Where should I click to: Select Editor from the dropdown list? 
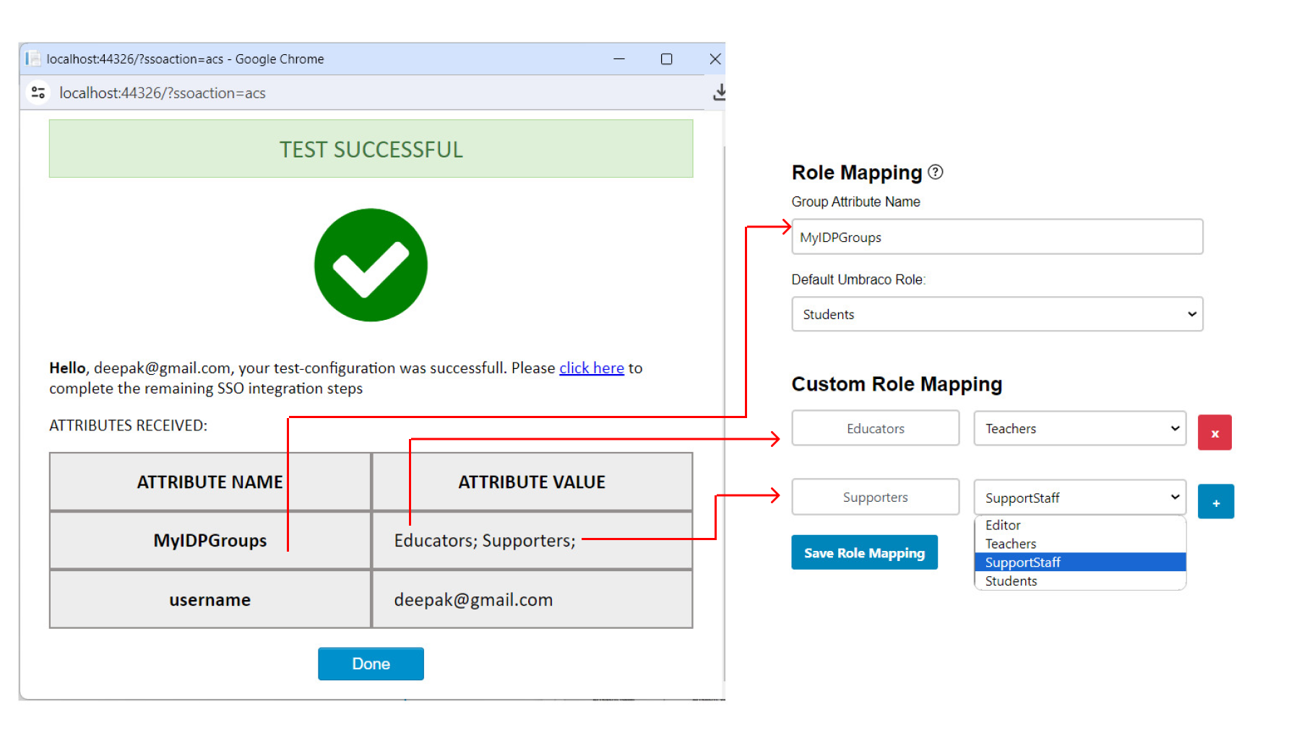click(x=1079, y=525)
